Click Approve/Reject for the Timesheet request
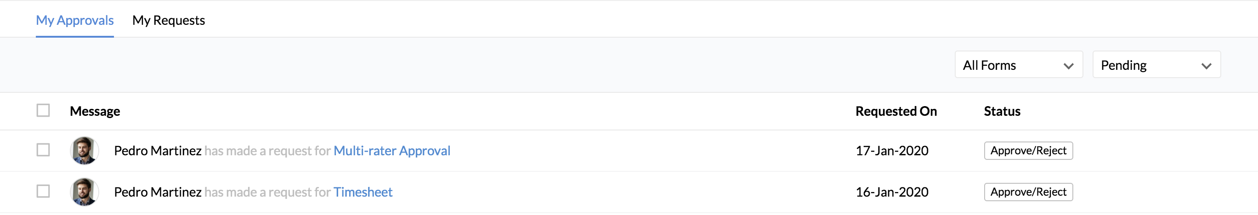 (x=1028, y=192)
